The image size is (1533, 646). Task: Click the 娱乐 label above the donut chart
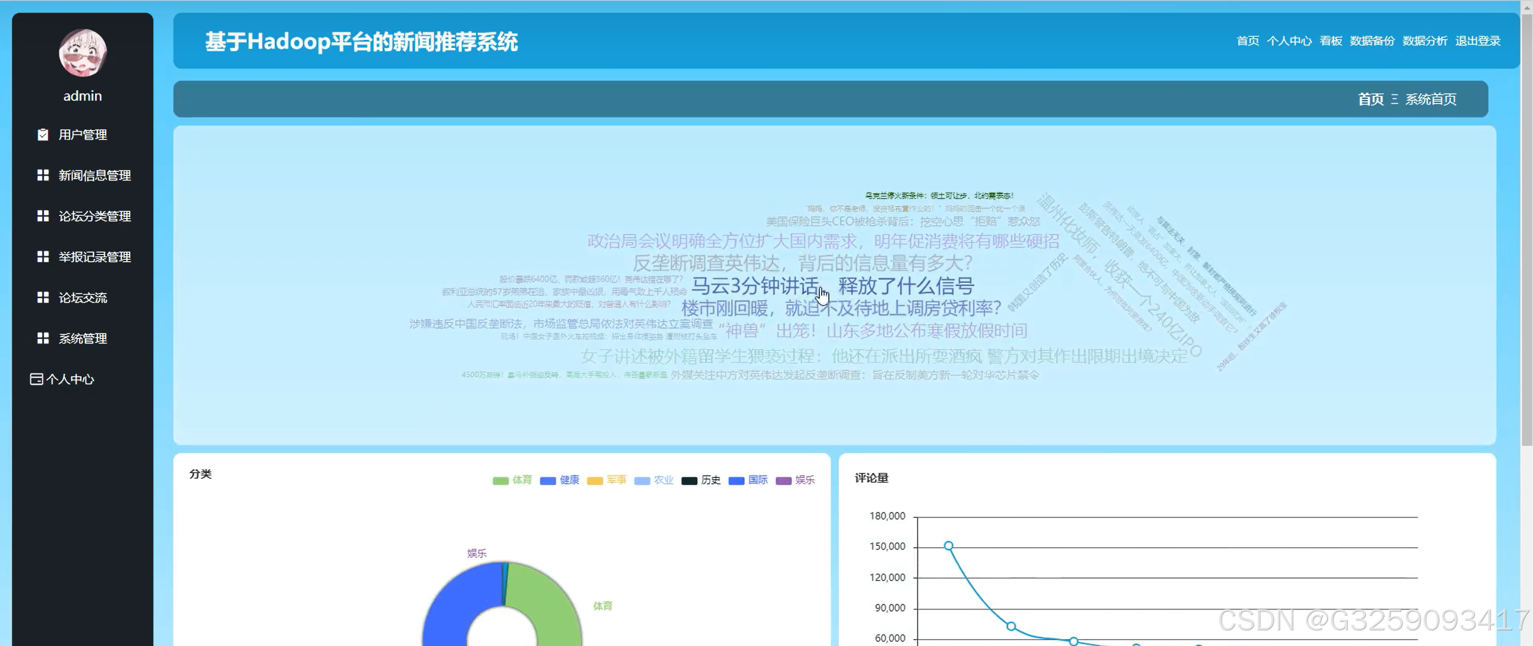coord(477,553)
